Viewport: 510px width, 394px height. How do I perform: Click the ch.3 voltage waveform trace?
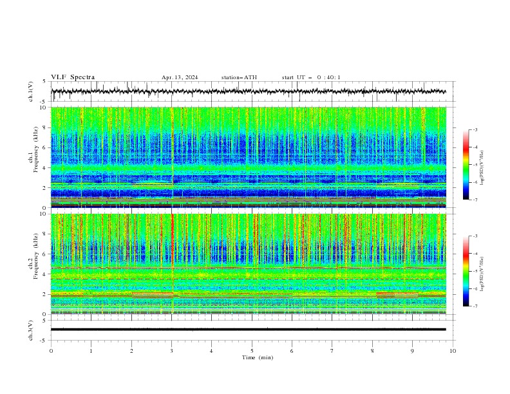point(249,330)
